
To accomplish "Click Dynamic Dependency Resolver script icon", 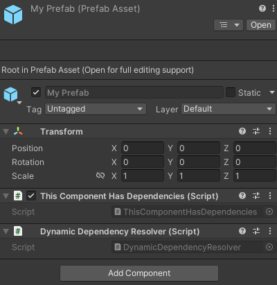I will point(18,231).
